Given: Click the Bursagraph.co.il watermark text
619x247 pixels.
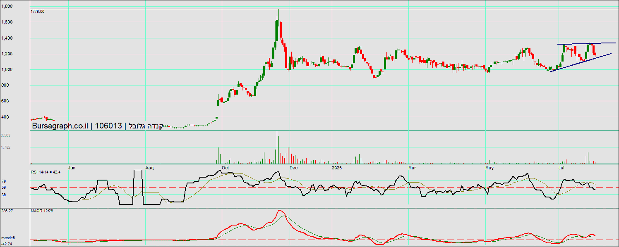Looking at the screenshot, I should click(60, 126).
